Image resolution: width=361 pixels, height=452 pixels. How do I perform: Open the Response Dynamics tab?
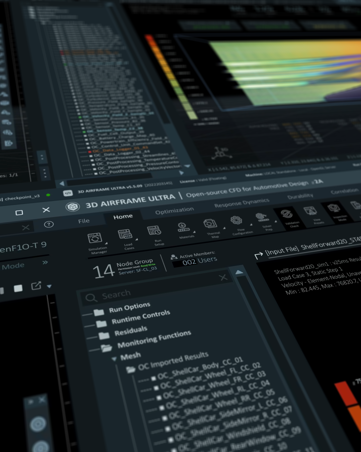click(242, 203)
